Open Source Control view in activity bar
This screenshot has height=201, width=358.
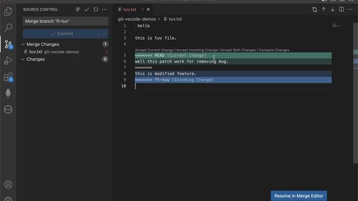coord(8,44)
